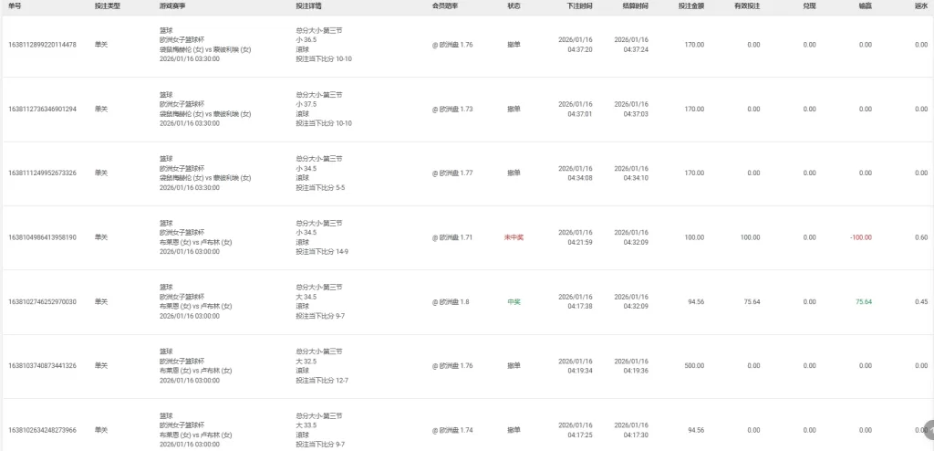Click the red 未中奖 status
This screenshot has width=934, height=451.
click(514, 237)
